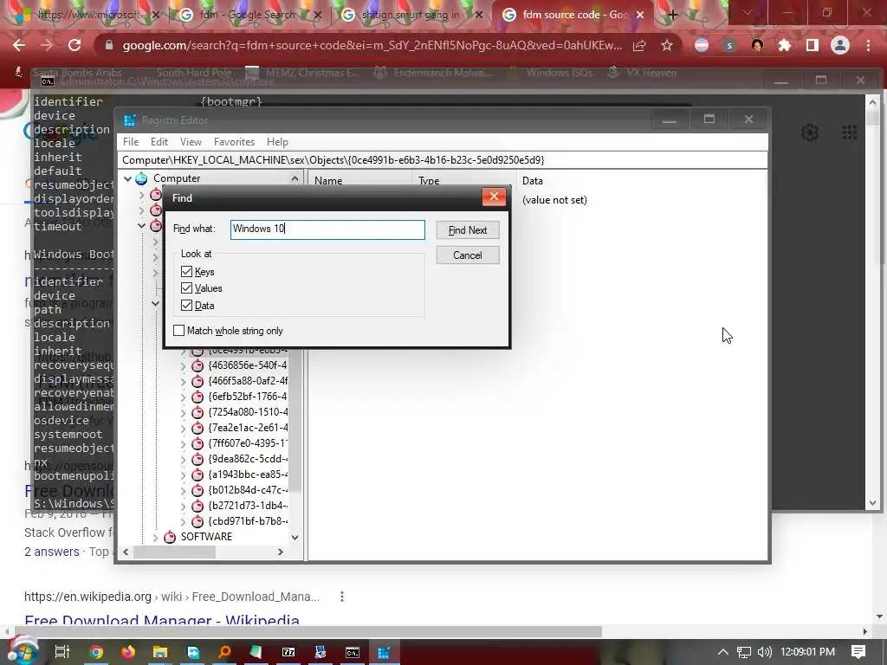Click the striped flag extension icon

(x=702, y=45)
